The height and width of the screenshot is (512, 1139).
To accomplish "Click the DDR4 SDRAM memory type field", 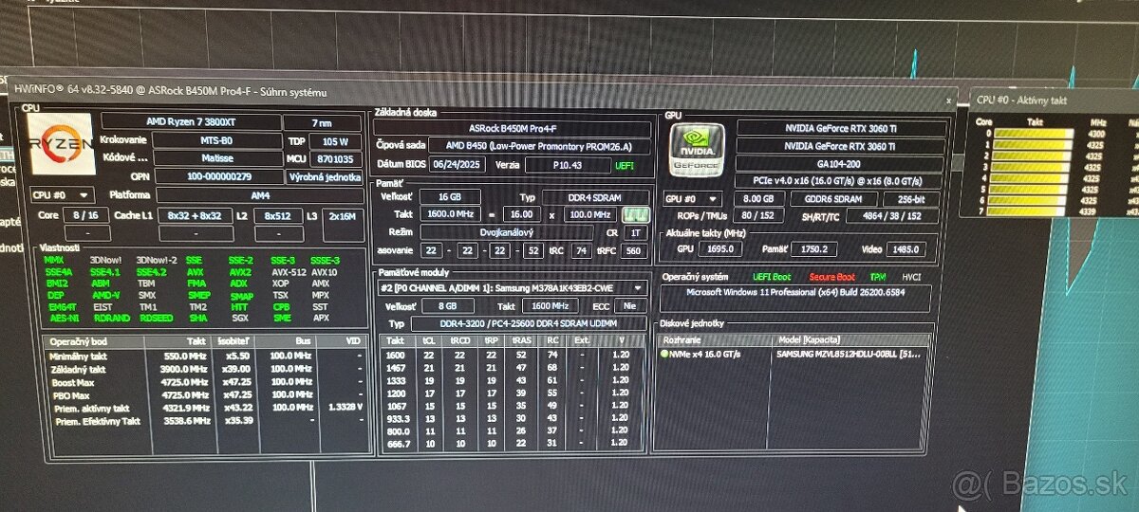I will coord(594,197).
